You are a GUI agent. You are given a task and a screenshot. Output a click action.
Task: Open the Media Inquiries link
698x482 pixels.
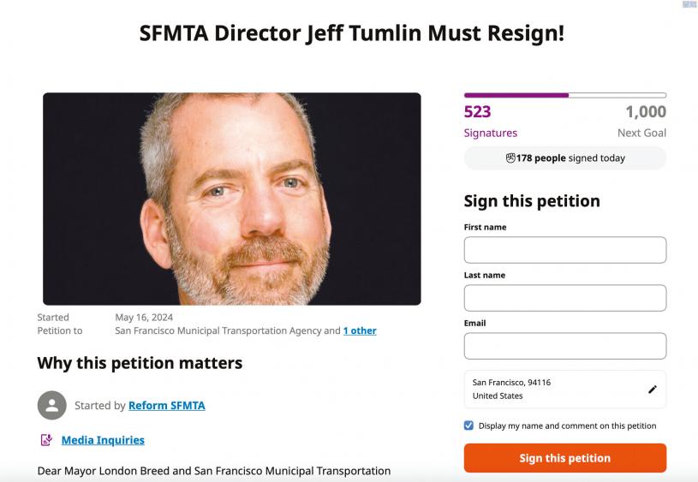tap(103, 440)
